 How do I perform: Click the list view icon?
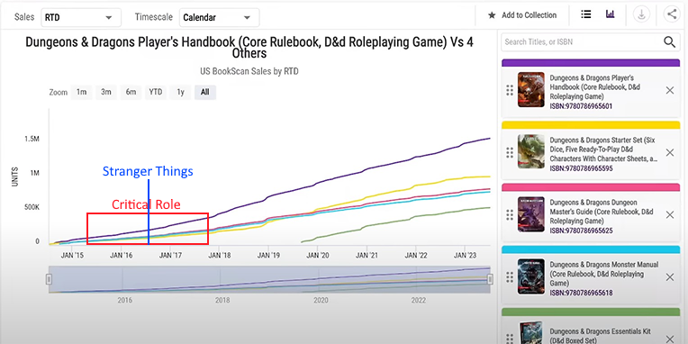click(x=585, y=14)
